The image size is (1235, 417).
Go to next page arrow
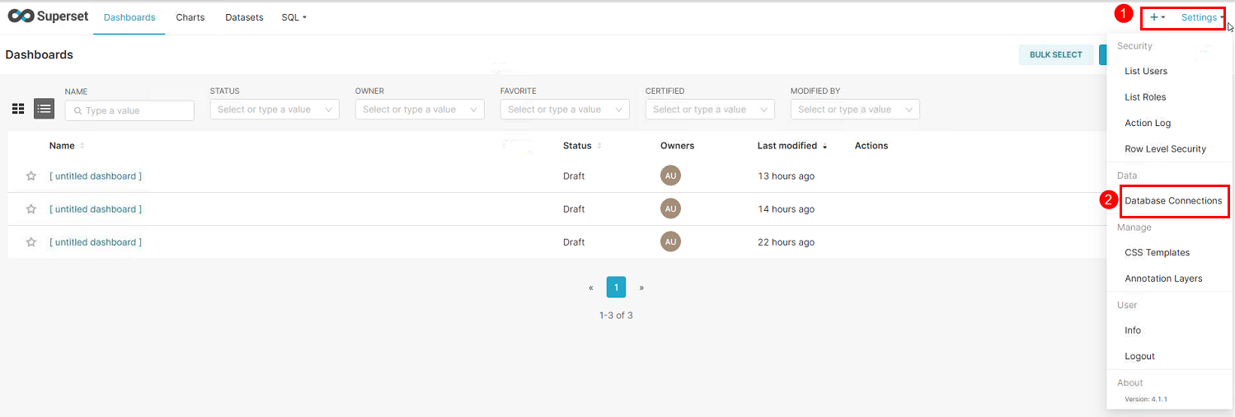pos(641,288)
